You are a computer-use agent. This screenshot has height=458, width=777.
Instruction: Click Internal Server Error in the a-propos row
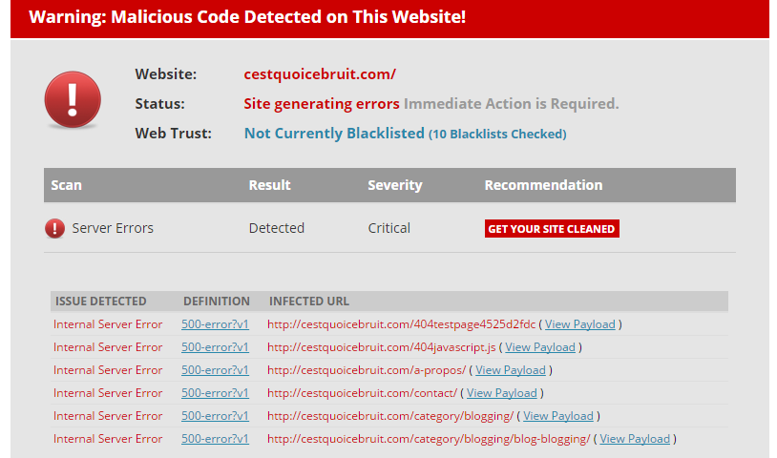(108, 370)
